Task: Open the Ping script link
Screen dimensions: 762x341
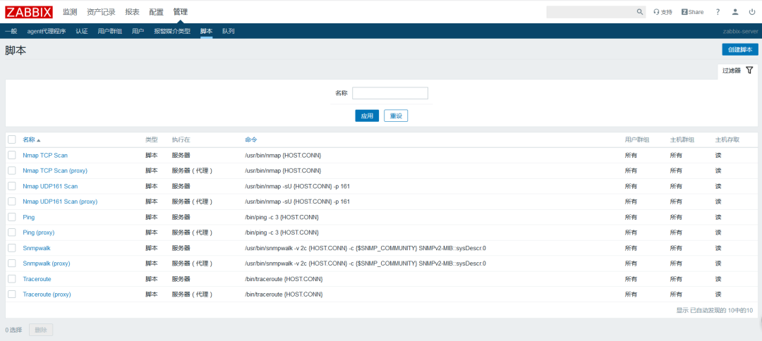Action: [x=29, y=217]
